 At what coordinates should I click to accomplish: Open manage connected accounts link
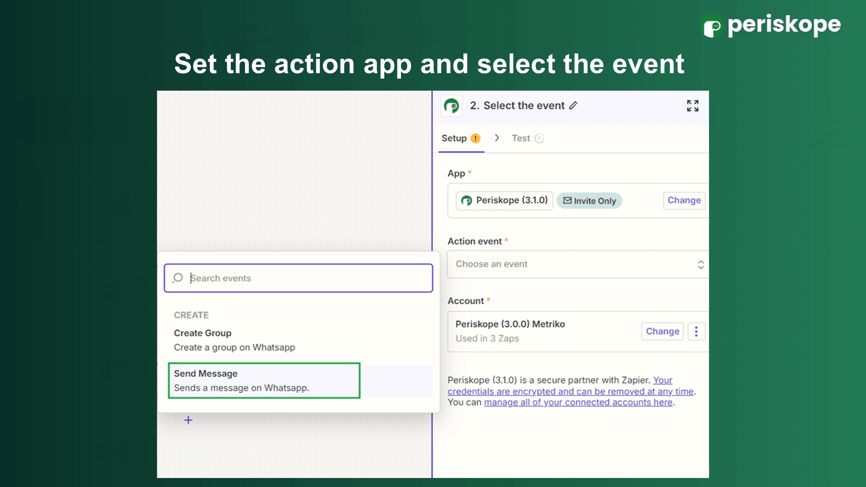pos(578,402)
